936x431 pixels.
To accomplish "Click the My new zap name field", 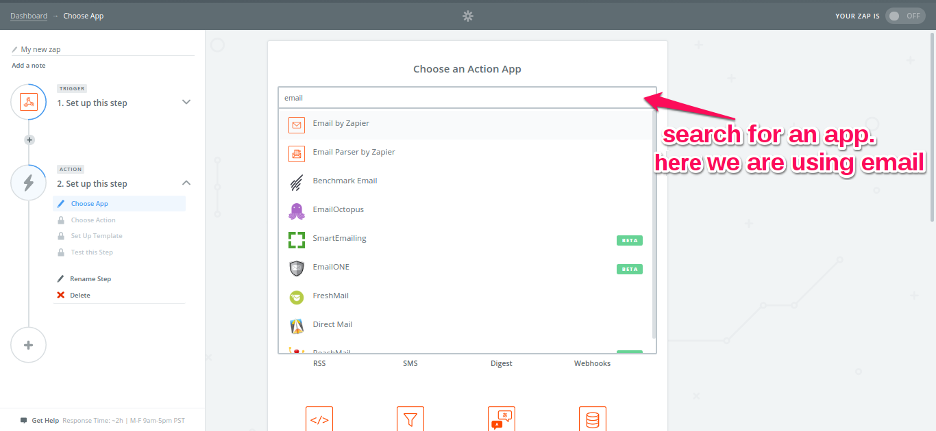I will pyautogui.click(x=103, y=49).
